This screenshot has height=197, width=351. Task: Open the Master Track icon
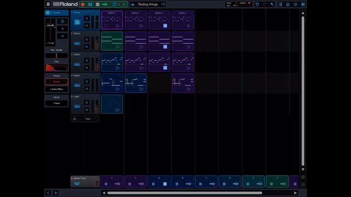point(77,184)
